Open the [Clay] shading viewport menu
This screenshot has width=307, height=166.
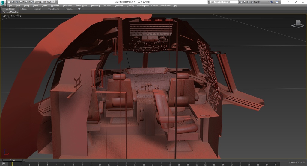click(x=18, y=16)
